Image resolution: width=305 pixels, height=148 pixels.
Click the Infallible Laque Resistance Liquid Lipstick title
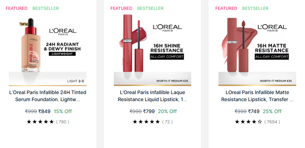click(x=152, y=96)
